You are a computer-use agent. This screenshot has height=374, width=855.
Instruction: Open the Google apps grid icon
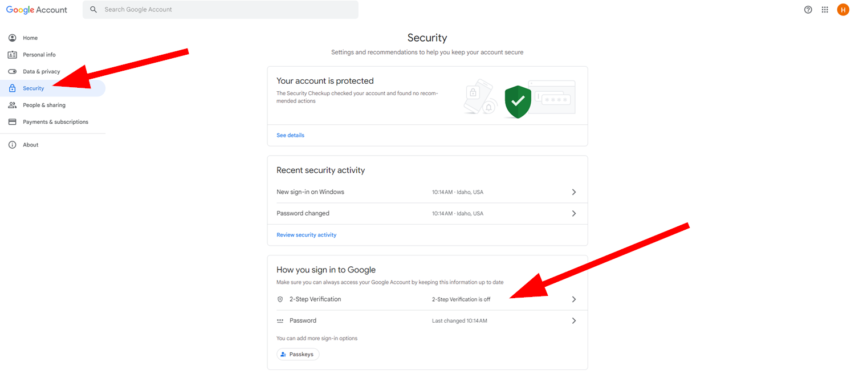[825, 10]
